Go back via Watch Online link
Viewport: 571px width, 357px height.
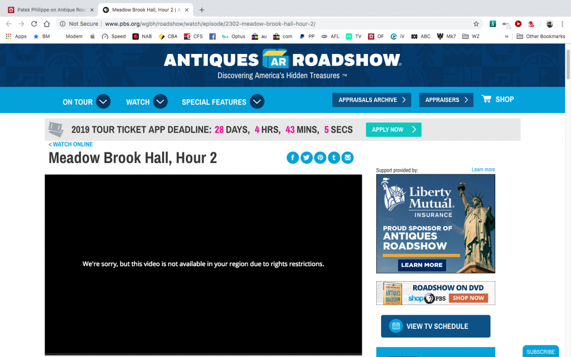point(70,144)
